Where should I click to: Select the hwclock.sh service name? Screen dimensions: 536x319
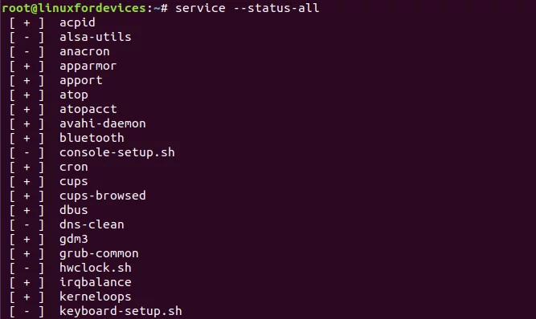click(96, 268)
